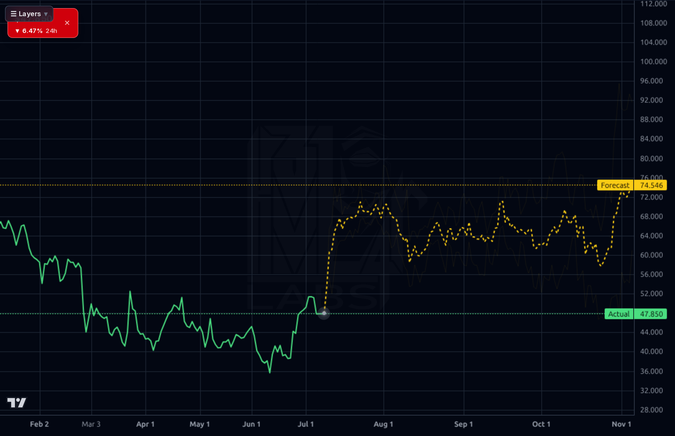Click the 40.000 price axis label
675x436 pixels.
651,351
